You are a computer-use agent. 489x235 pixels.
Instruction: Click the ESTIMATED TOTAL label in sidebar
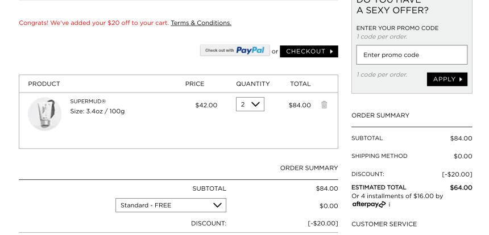click(379, 187)
